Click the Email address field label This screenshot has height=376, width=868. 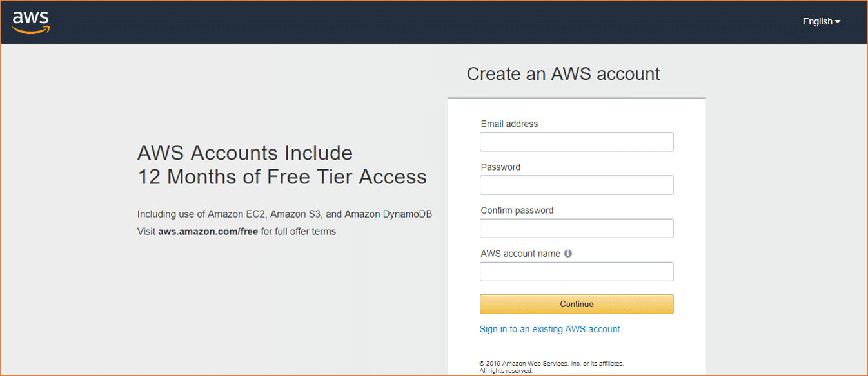pyautogui.click(x=509, y=124)
